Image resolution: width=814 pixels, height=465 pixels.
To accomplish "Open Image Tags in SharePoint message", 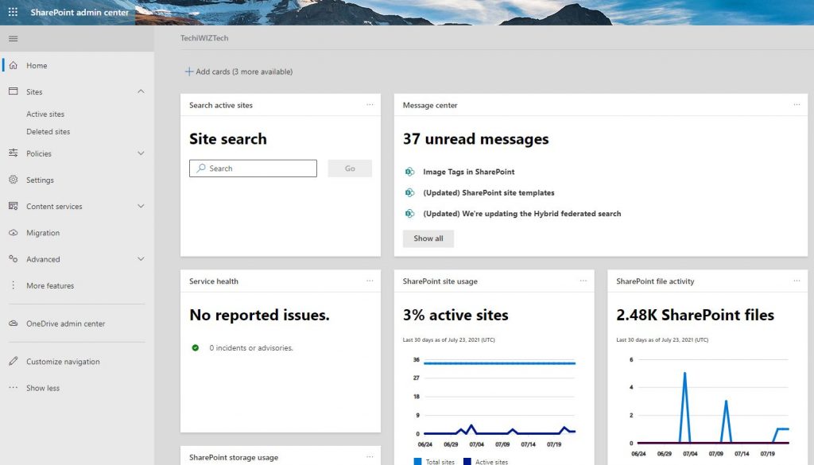I will 469,172.
